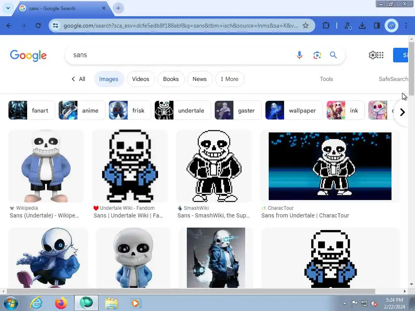The width and height of the screenshot is (415, 311).
Task: Click the magnifying glass search button
Action: 333,55
